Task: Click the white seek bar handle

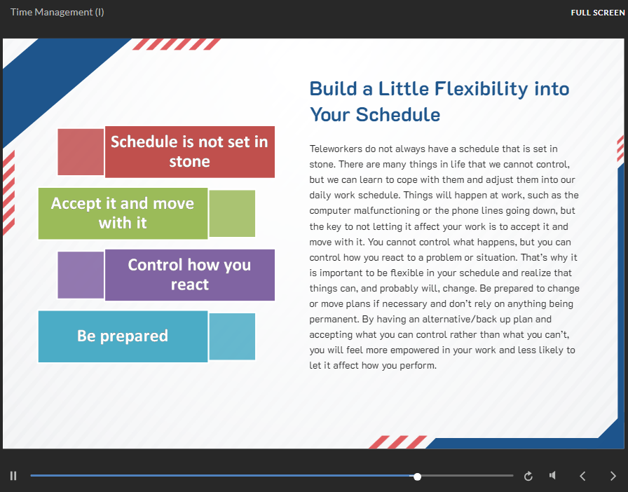Action: [418, 477]
